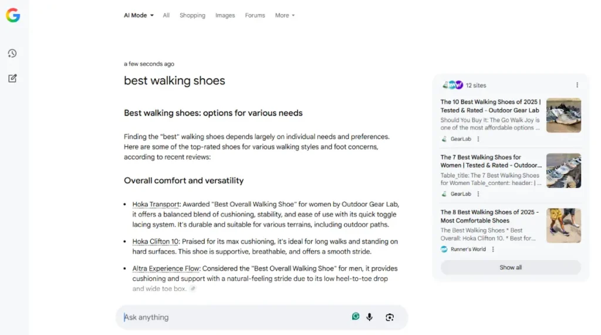Expand the AI Mode dropdown

pyautogui.click(x=139, y=15)
